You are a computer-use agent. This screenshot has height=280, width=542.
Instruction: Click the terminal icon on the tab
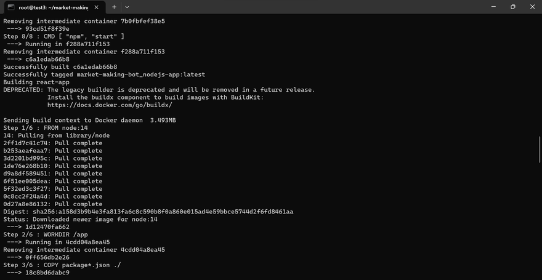click(x=11, y=7)
